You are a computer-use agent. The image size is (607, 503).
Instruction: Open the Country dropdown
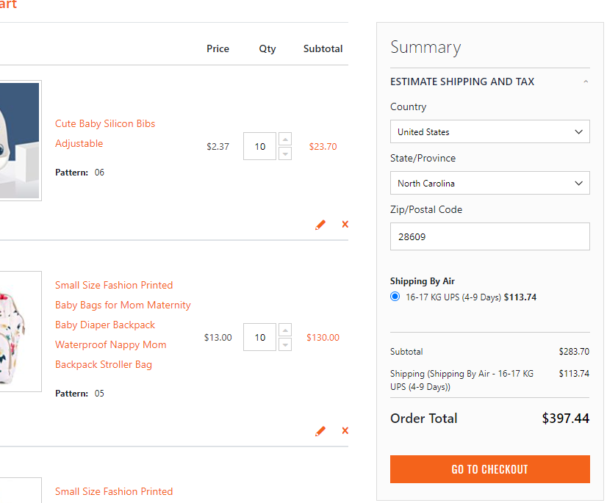[489, 131]
